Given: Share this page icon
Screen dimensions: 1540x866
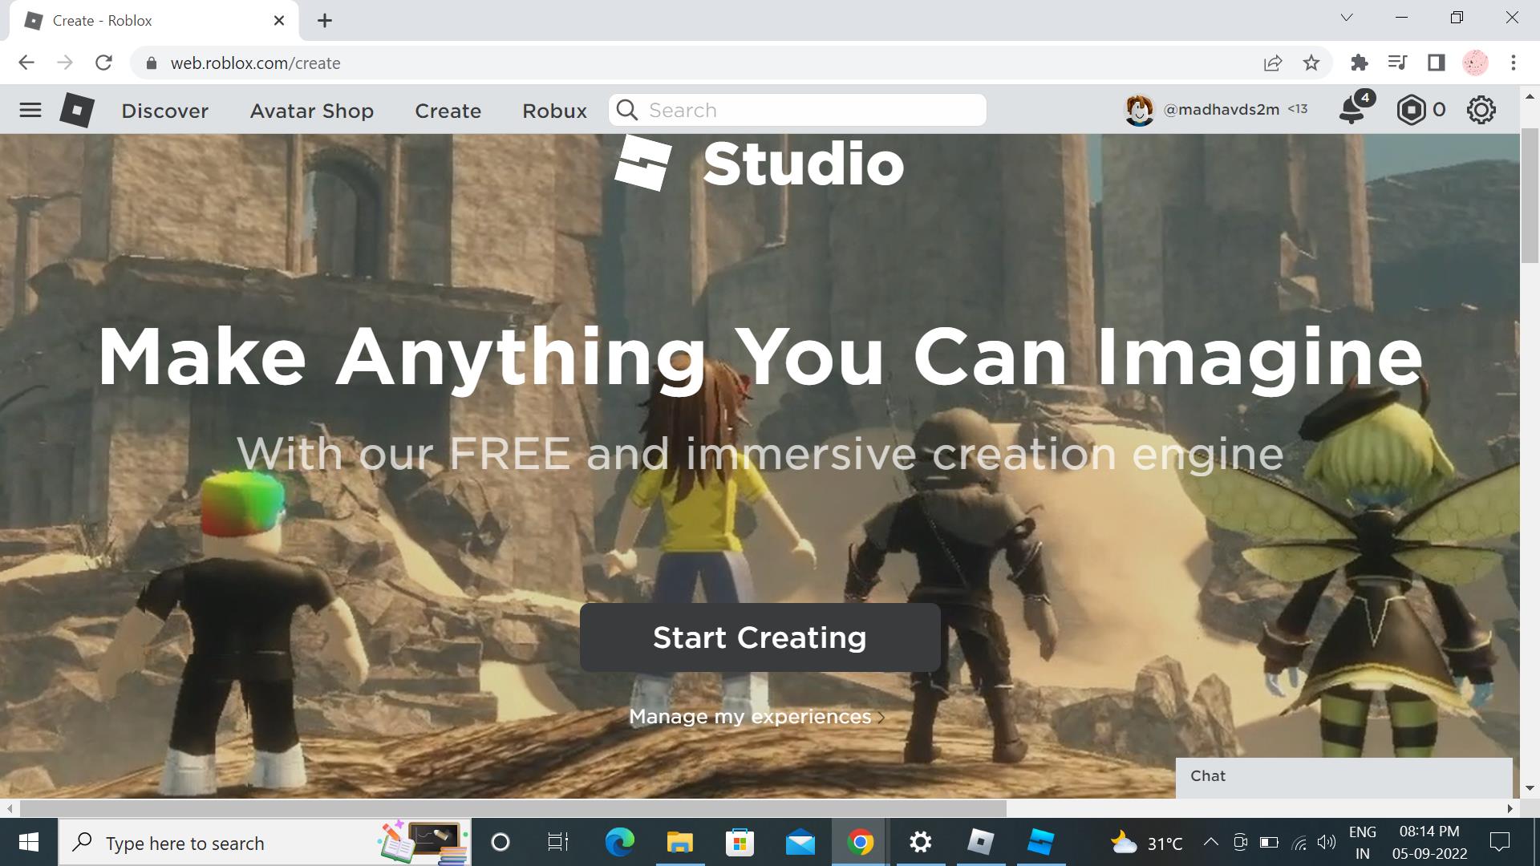Looking at the screenshot, I should click(1273, 63).
